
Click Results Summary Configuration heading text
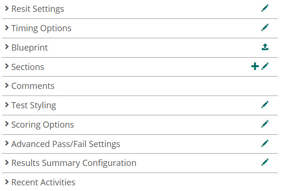tap(74, 163)
